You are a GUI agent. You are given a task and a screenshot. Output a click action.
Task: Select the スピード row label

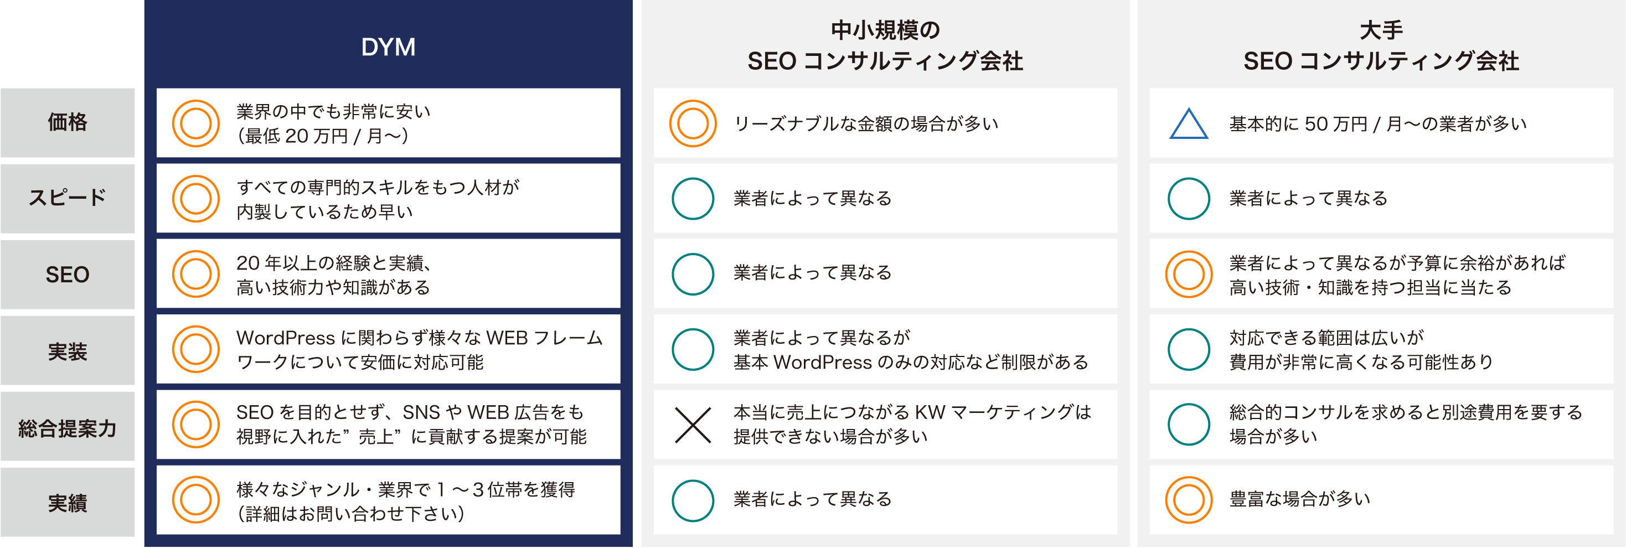pos(68,198)
